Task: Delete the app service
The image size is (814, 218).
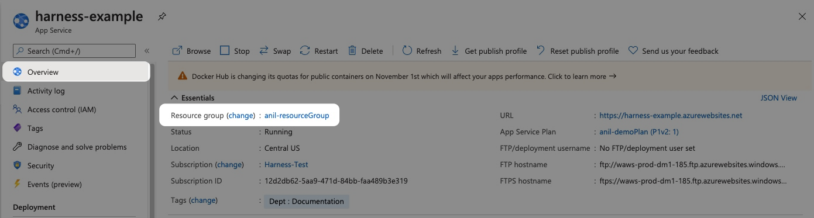Action: pos(365,51)
